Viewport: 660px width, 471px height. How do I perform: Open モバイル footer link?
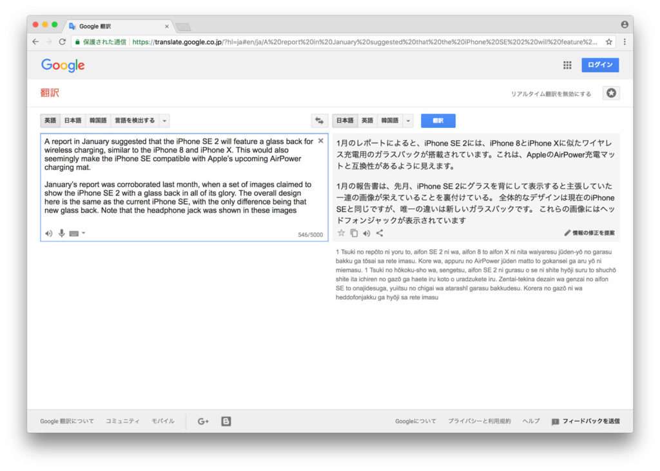(163, 421)
